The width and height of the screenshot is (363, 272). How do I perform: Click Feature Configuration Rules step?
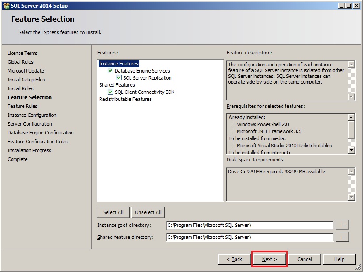[38, 142]
